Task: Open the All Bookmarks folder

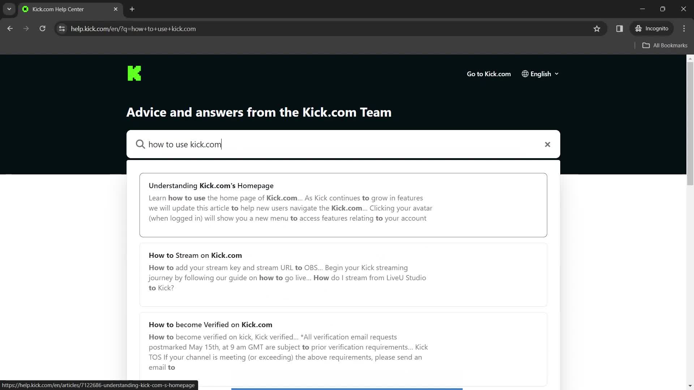Action: click(x=665, y=45)
